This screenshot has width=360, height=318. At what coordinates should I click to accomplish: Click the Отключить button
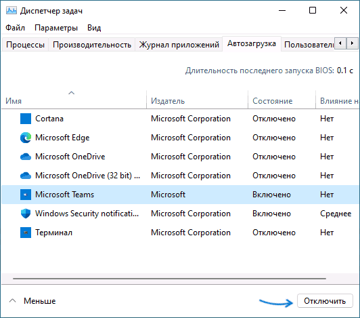click(x=325, y=301)
